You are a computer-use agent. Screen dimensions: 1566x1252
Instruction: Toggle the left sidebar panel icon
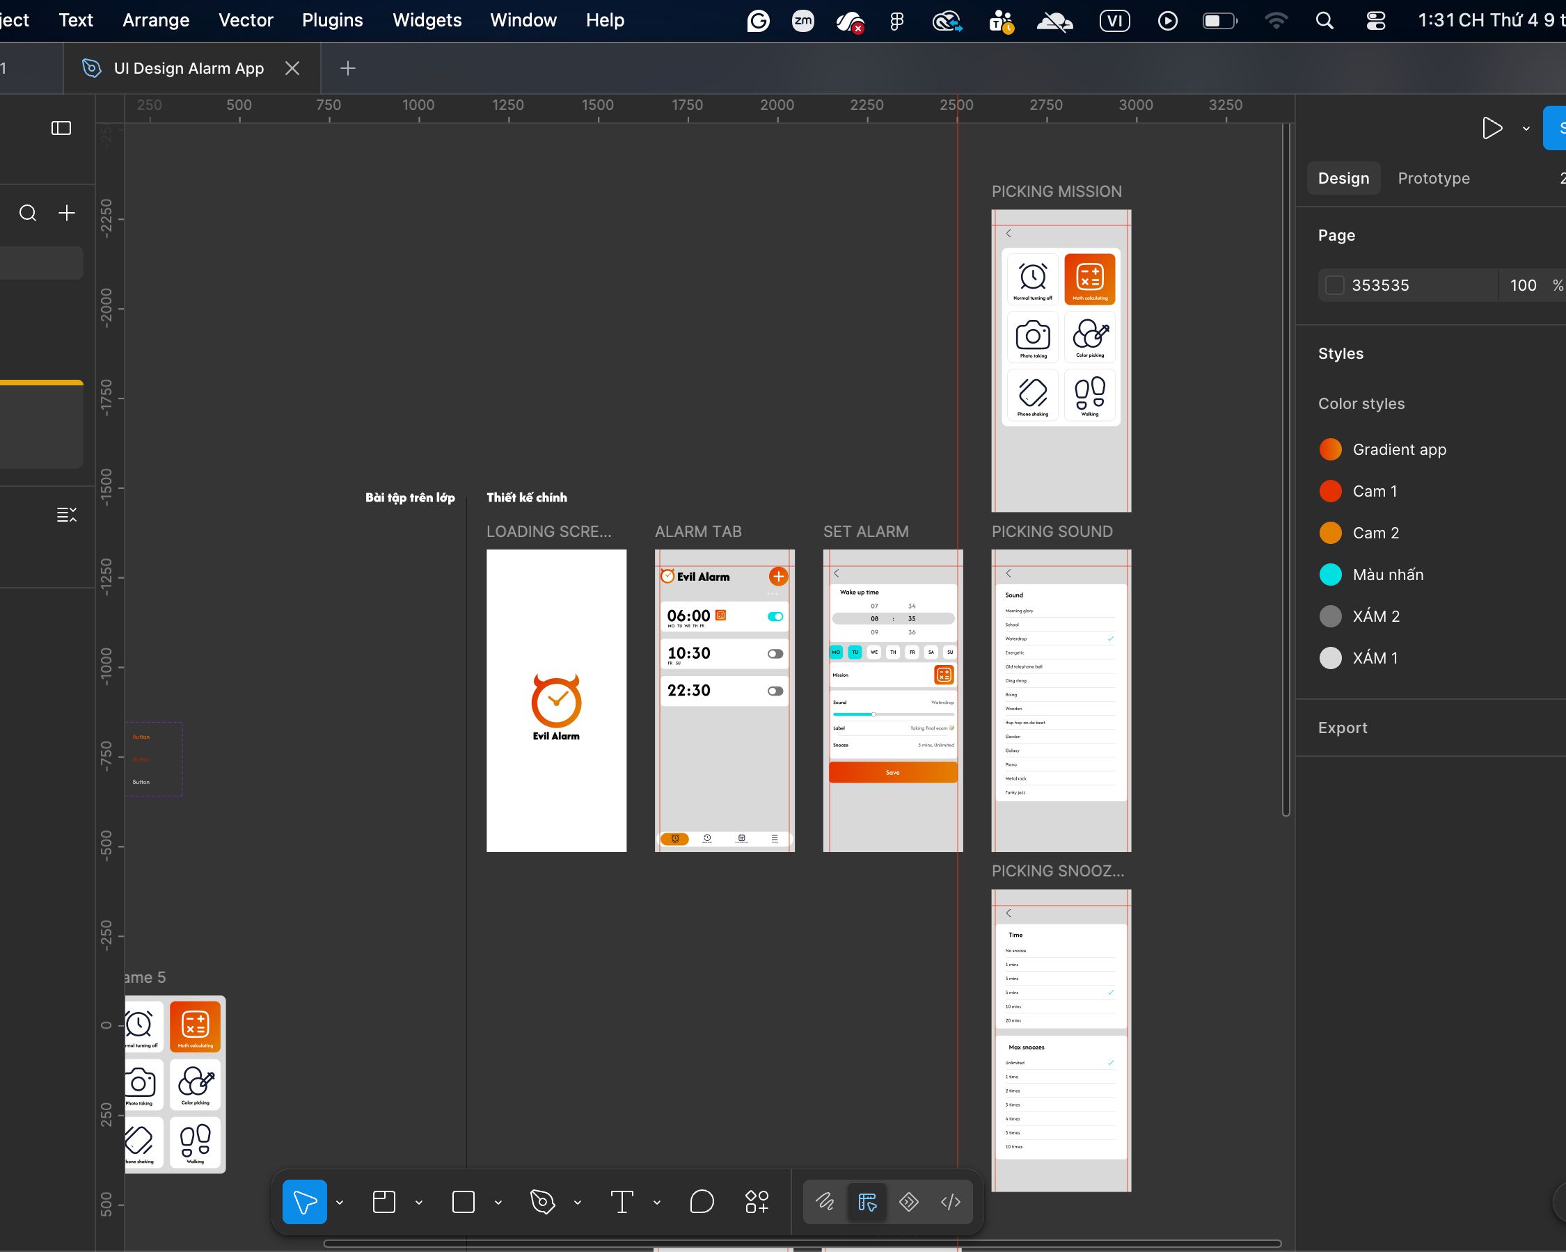(x=61, y=129)
